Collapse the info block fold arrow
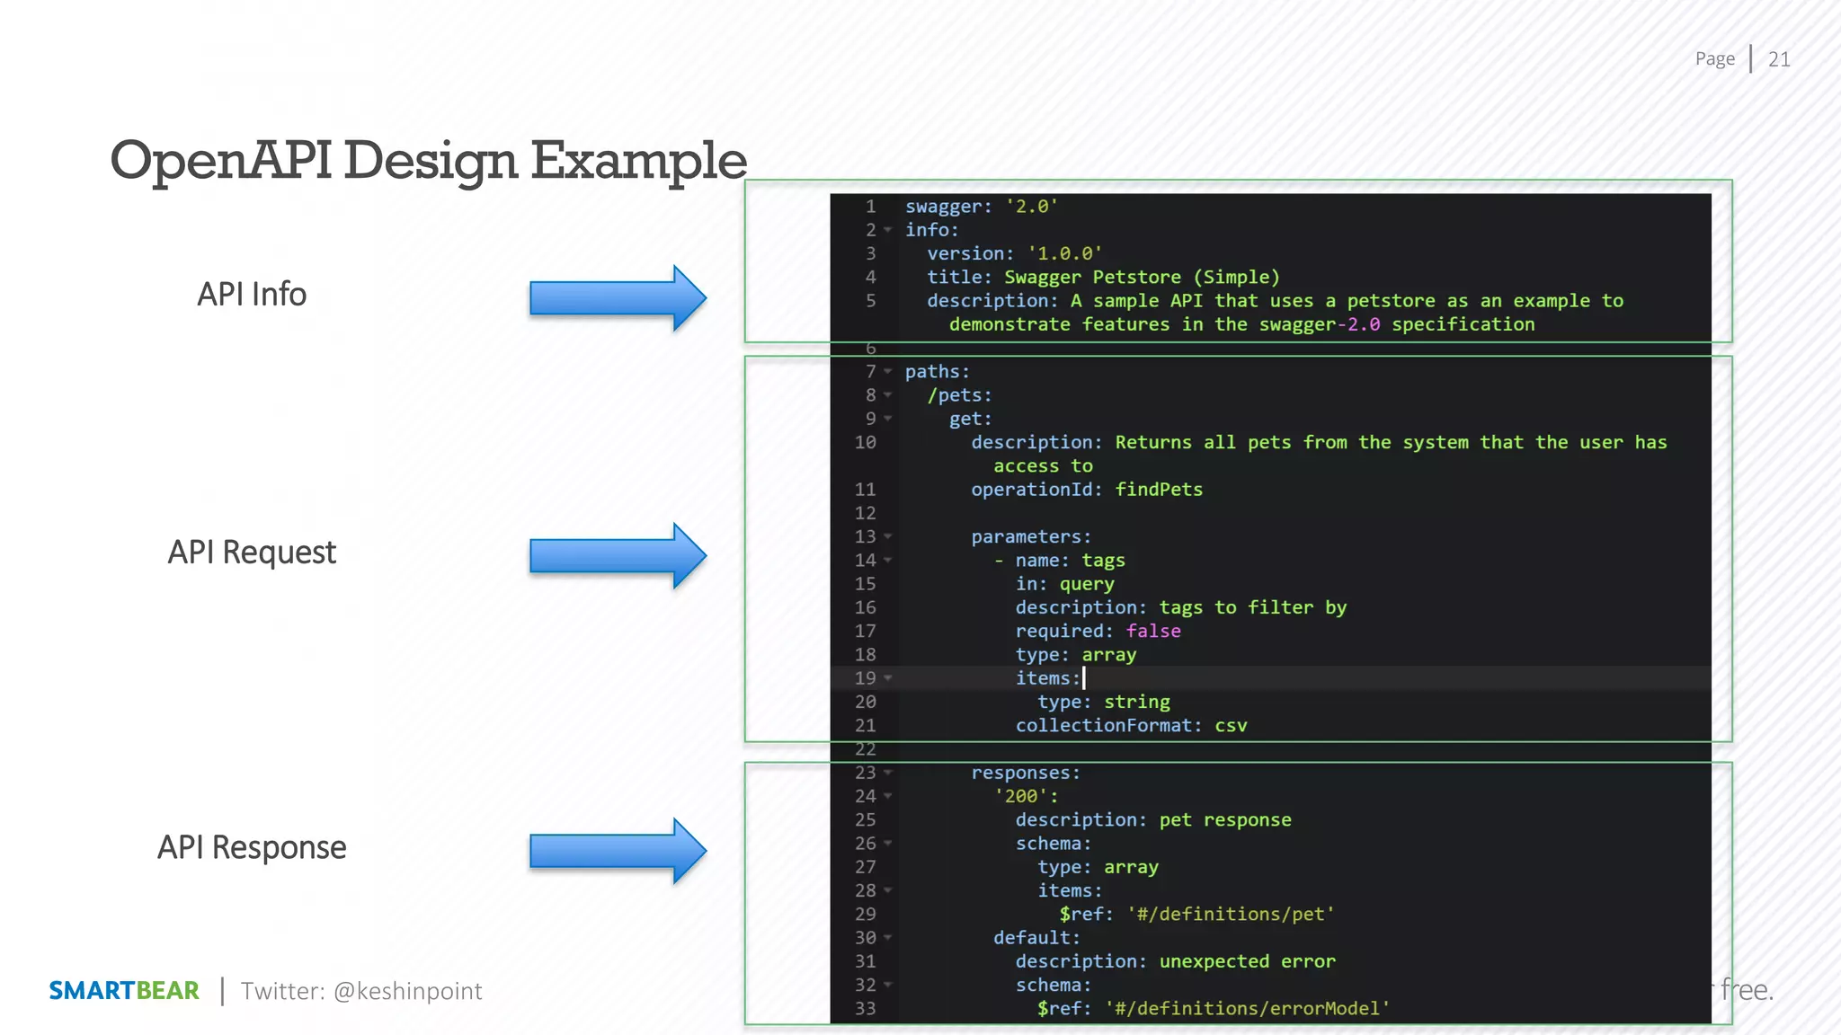 888,230
